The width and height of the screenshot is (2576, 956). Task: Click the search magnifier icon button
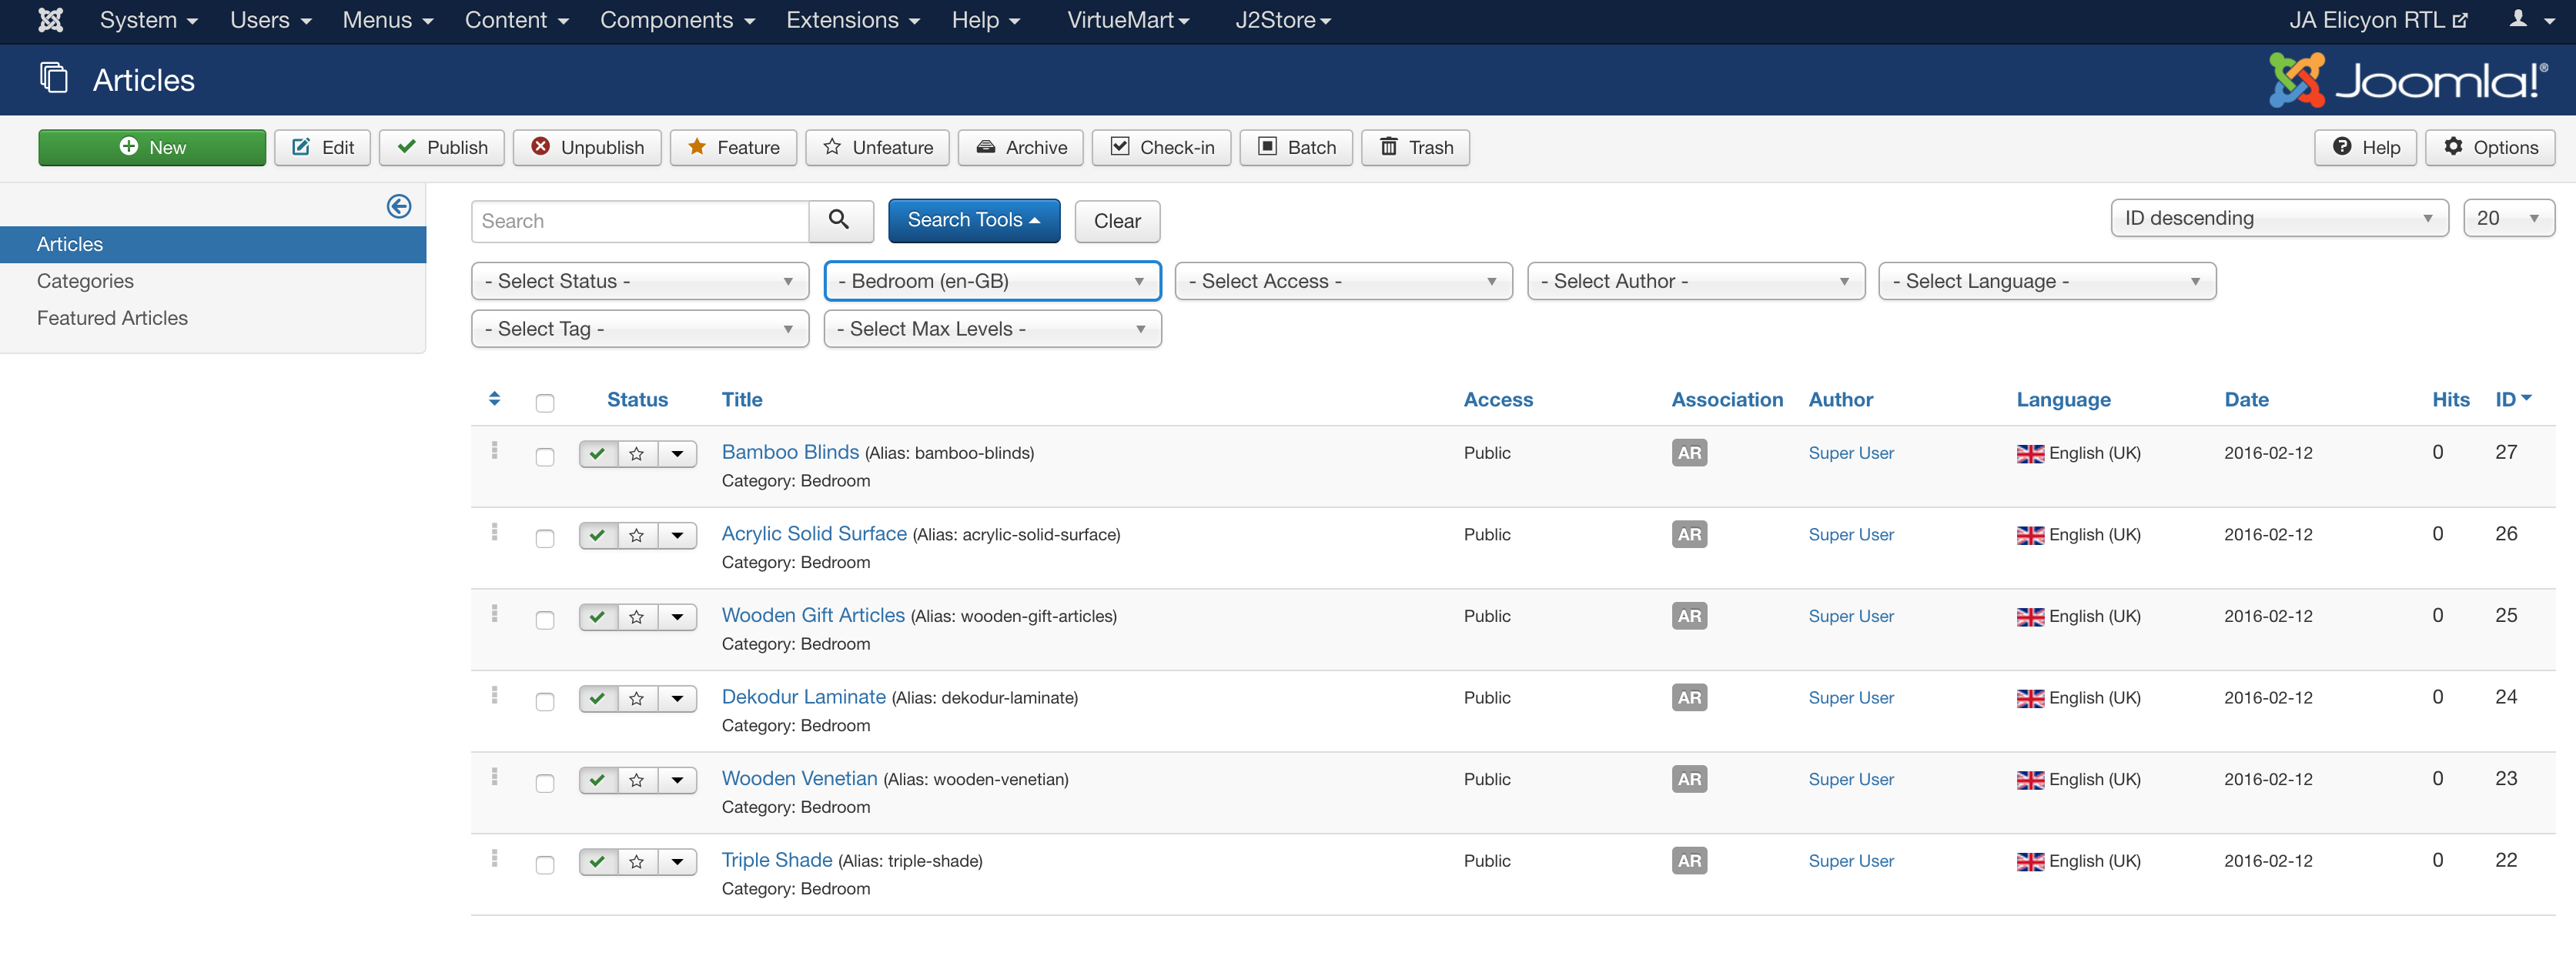[x=840, y=220]
